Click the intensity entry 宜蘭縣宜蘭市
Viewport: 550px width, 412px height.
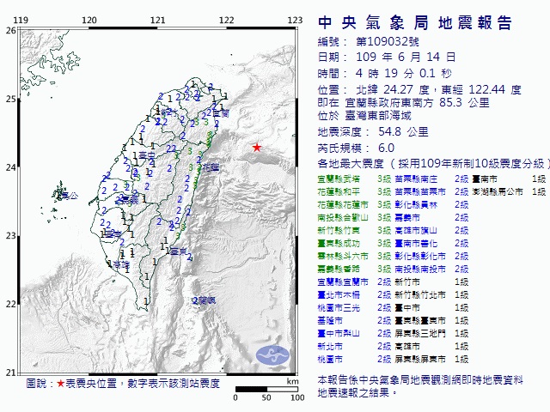click(343, 282)
